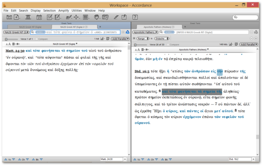The height and width of the screenshot is (166, 263).
Task: Open Apostolic Fathers (Holmes) text header dropdown
Action: tap(194, 50)
